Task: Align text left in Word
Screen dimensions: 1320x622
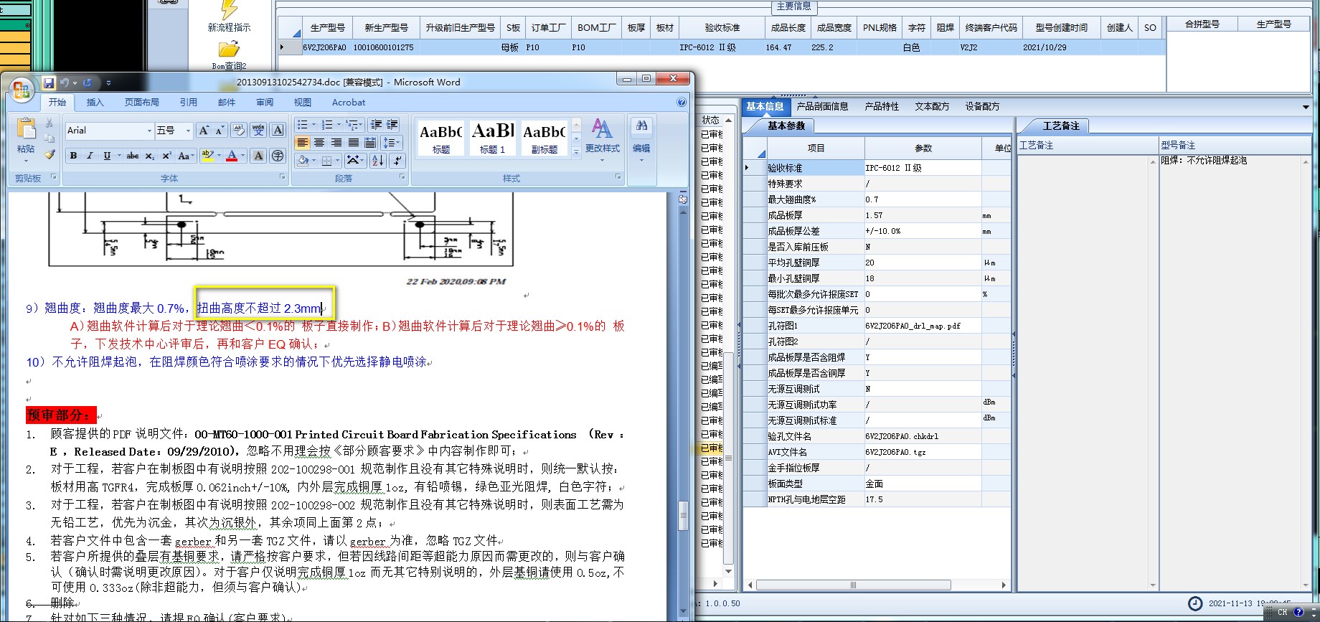Action: tap(303, 143)
